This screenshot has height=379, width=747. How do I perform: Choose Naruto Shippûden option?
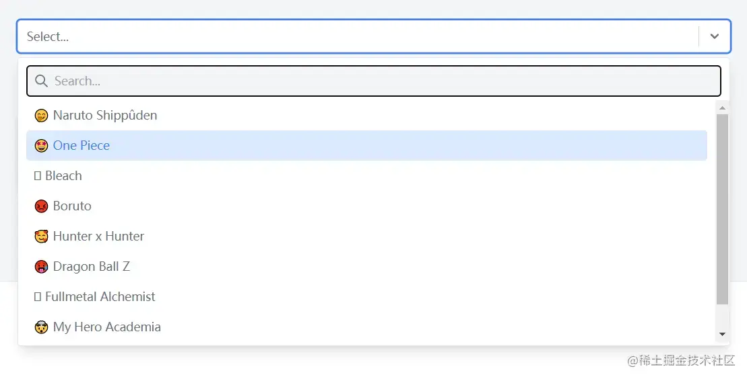(x=105, y=116)
